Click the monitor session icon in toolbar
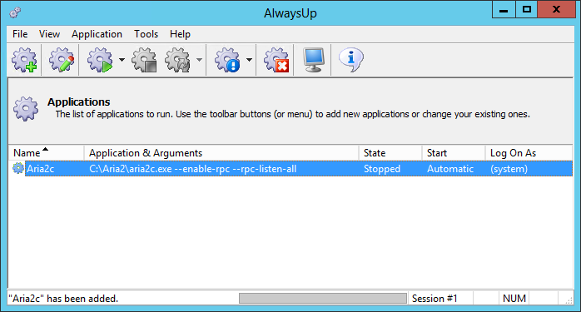The width and height of the screenshot is (581, 312). click(x=314, y=60)
